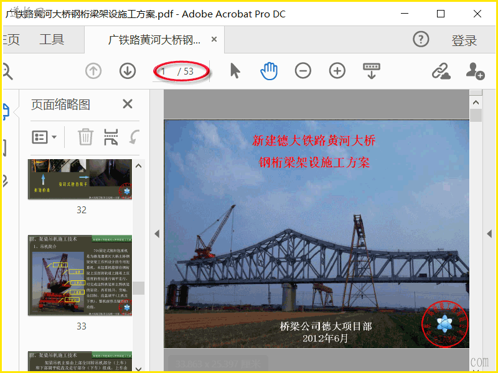Zoom in with the plus icon
Viewport: 498px width, 373px height.
point(337,71)
